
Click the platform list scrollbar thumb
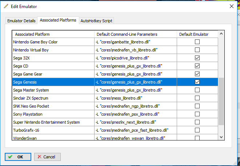pos(221,101)
